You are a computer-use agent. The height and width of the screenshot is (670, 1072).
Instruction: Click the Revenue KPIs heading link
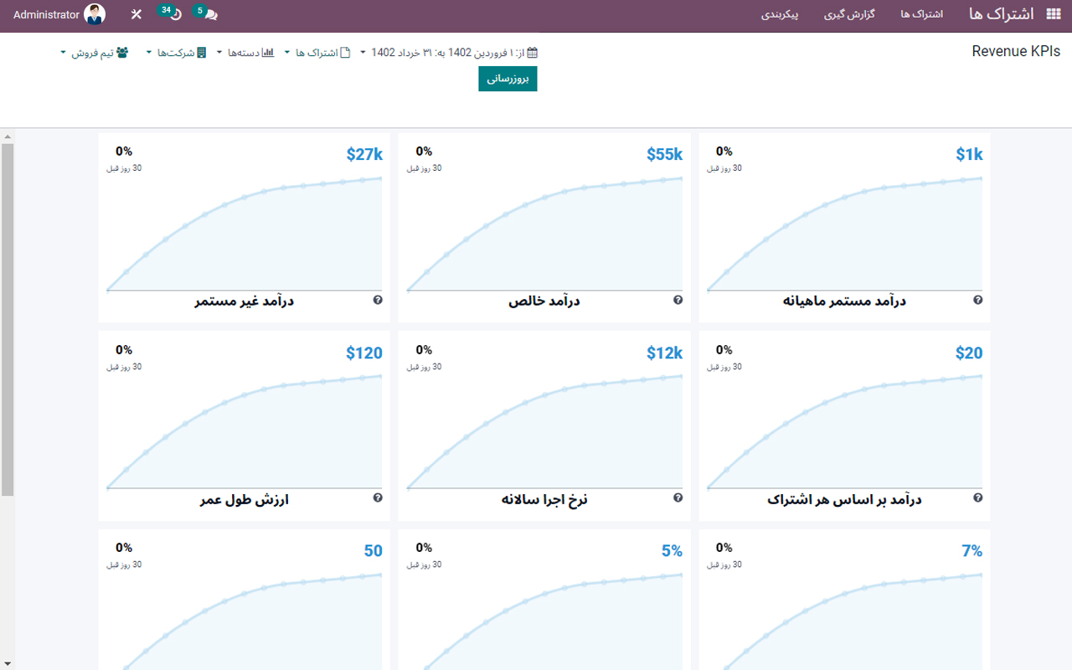point(1016,51)
